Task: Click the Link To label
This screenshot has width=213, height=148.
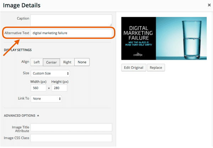Action: click(23, 98)
